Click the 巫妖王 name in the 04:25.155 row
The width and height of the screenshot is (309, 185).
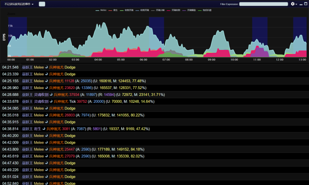27,81
